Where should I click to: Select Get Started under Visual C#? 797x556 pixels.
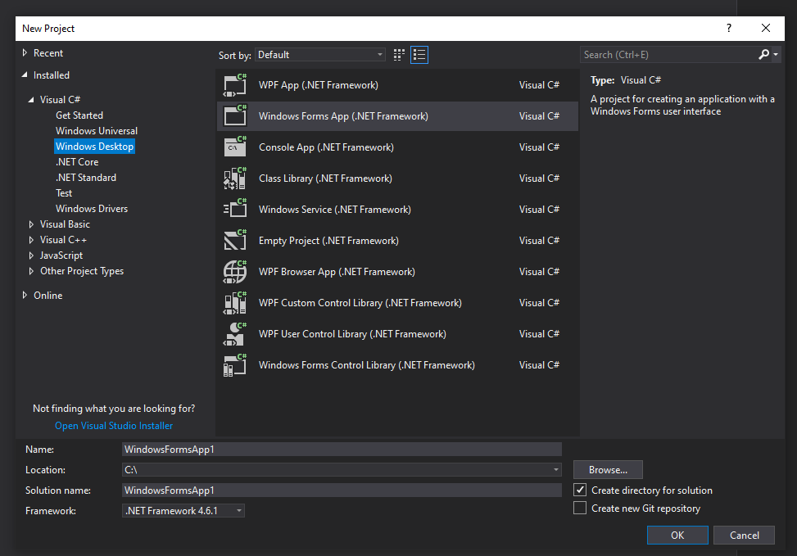point(79,115)
